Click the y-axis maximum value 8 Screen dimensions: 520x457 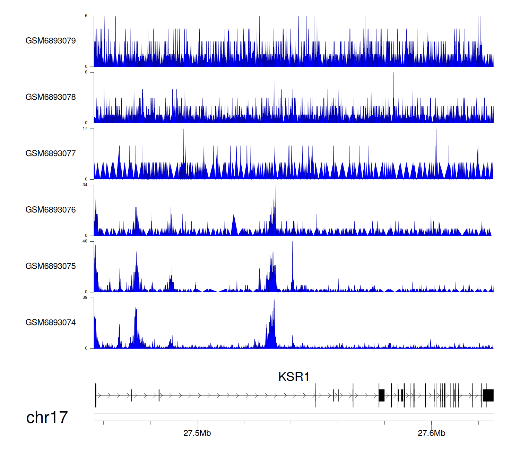[x=86, y=72]
